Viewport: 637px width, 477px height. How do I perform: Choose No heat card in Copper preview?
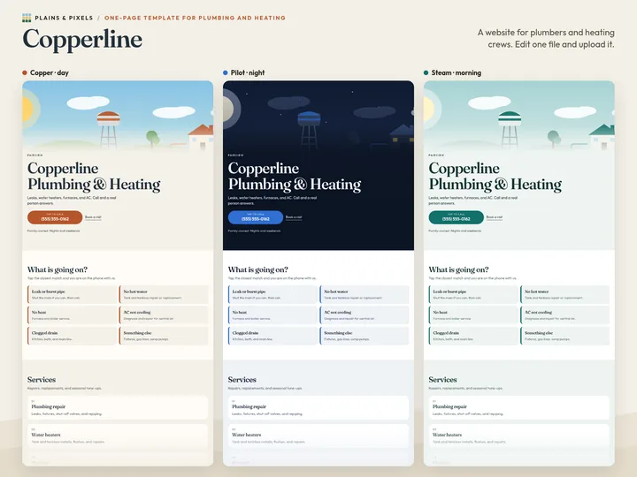[72, 315]
